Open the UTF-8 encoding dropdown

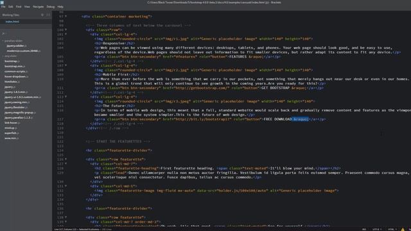(376, 230)
